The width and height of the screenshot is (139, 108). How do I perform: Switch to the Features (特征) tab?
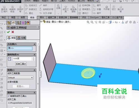pyautogui.click(x=4, y=17)
